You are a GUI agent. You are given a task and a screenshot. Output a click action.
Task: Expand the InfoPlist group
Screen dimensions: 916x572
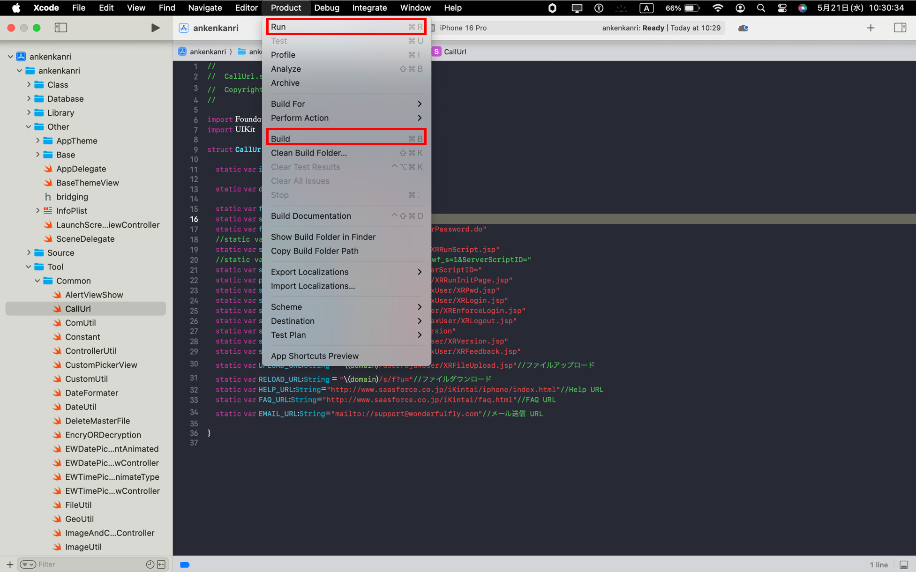pyautogui.click(x=38, y=211)
